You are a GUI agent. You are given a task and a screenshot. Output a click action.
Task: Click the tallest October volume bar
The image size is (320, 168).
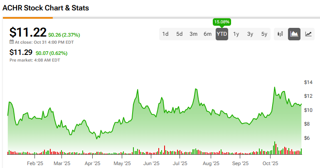(275, 148)
